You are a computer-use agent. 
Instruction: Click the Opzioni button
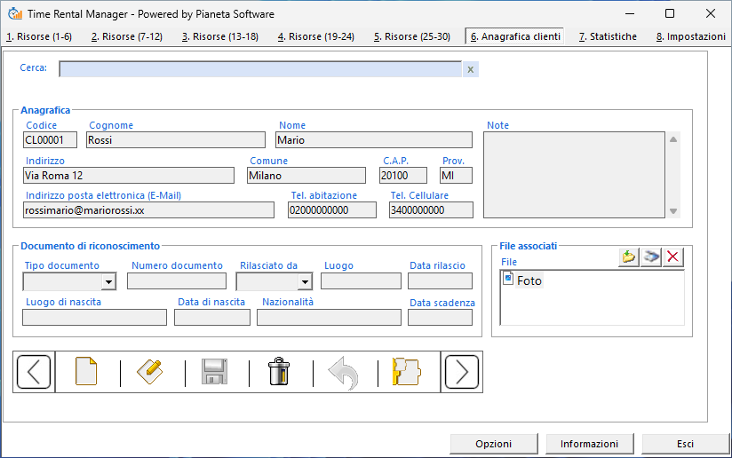point(493,444)
